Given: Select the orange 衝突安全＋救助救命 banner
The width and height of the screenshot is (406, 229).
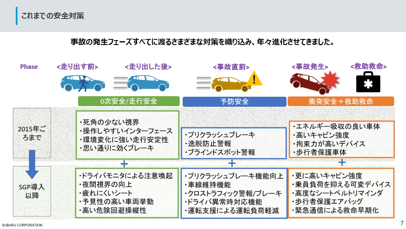Looking at the screenshot, I should click(x=341, y=101).
